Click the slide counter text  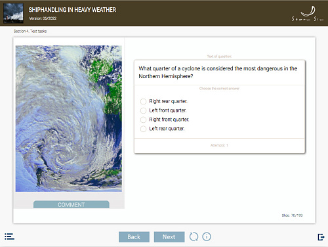(x=292, y=215)
